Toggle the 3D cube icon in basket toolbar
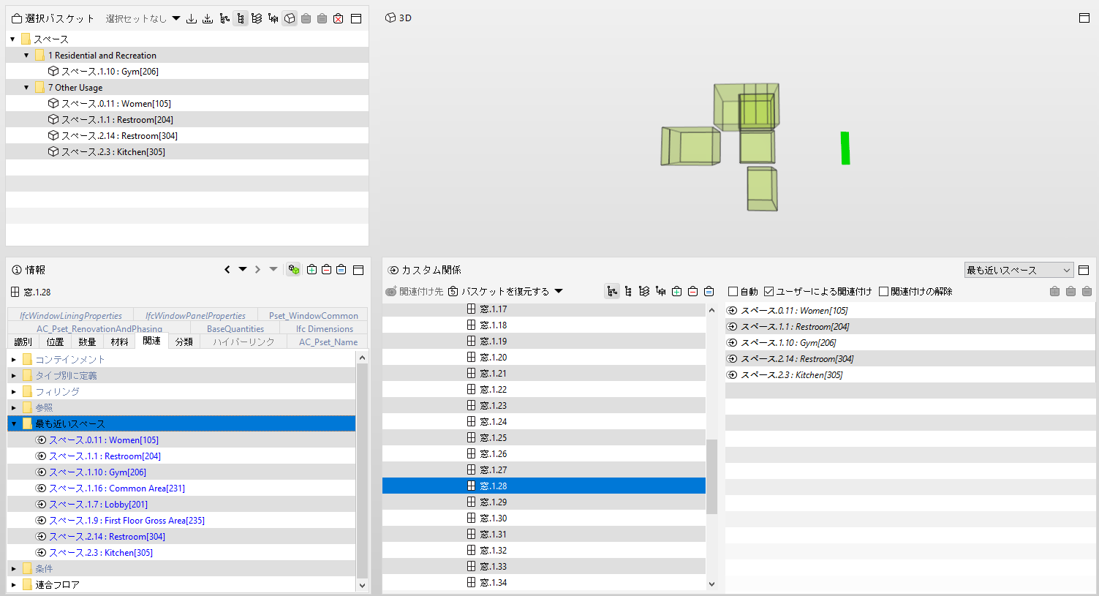 click(290, 18)
